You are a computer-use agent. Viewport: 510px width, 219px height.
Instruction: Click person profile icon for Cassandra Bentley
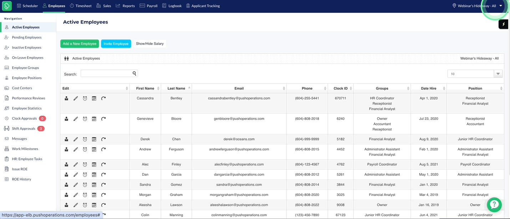(66, 98)
